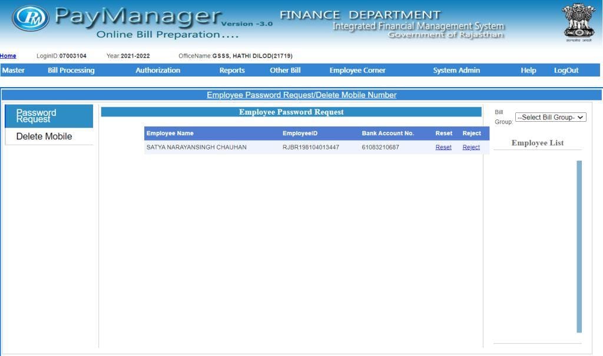Click the Bank Account No. column header
This screenshot has width=603, height=356.
[387, 134]
